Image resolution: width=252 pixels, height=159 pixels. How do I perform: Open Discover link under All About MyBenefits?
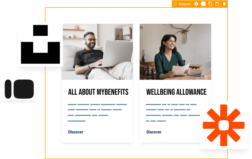[x=76, y=132]
